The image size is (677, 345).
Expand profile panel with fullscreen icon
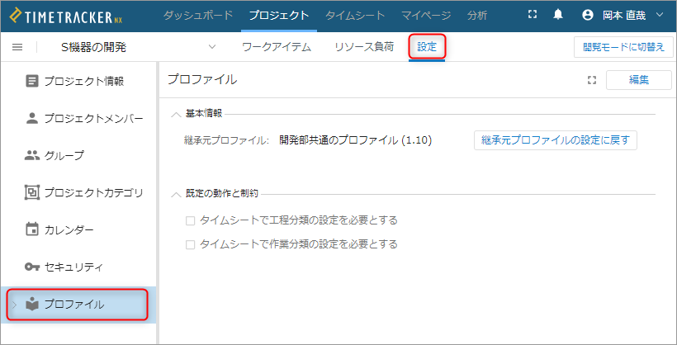(x=591, y=80)
